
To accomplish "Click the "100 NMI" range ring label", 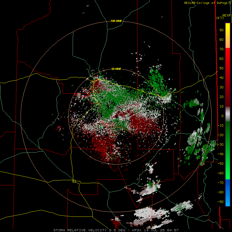I will pyautogui.click(x=116, y=21).
